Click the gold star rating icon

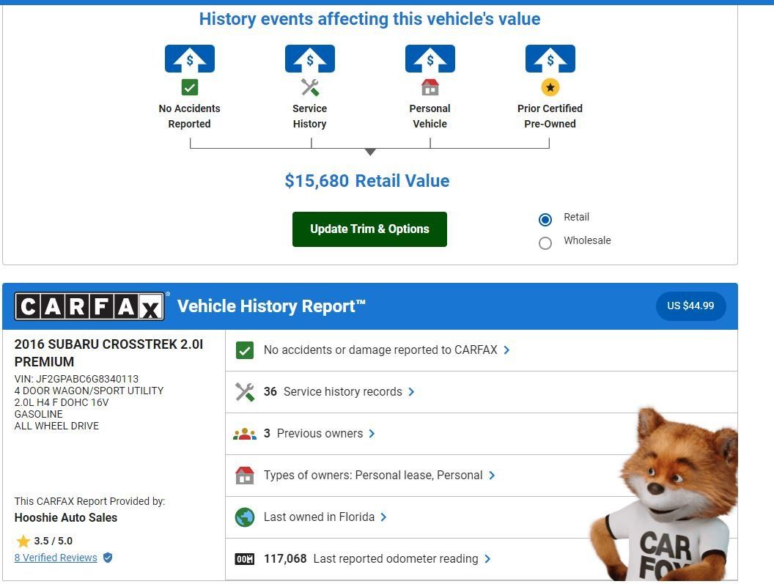tap(23, 541)
